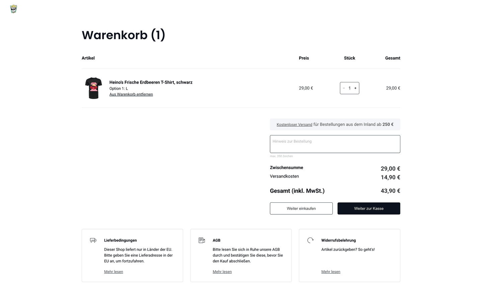This screenshot has width=482, height=292.
Task: Remove item via "Aus Warenkorb entfernen"
Action: pos(131,94)
